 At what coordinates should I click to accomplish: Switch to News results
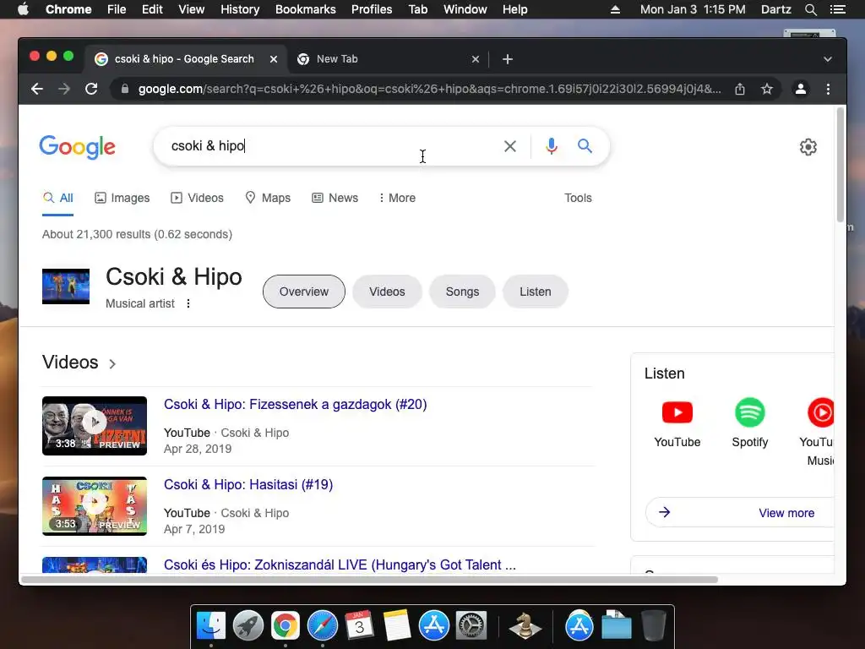tap(335, 198)
